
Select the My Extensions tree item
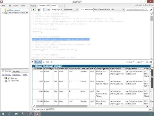coord(13,81)
